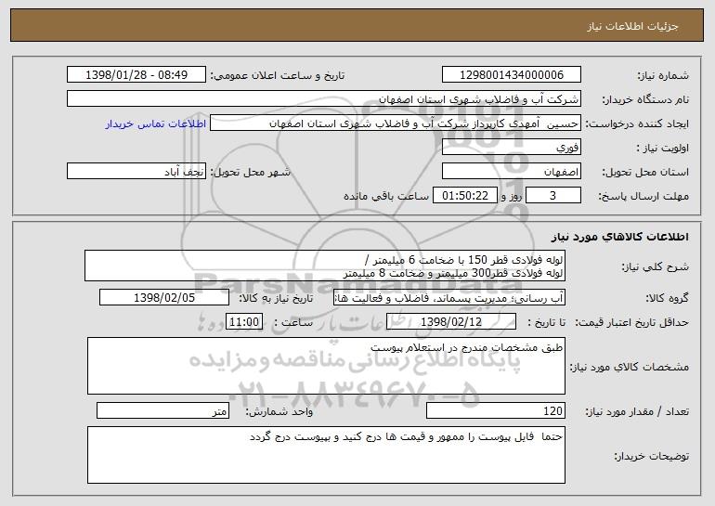Click the time field showing 11:00
715x506 pixels.
[244, 321]
